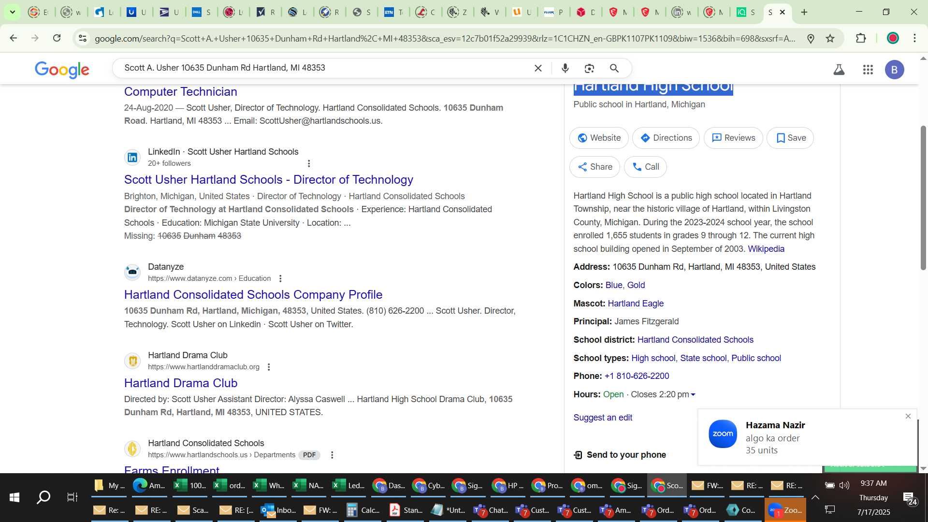Open the Computer Technician result title
Image resolution: width=928 pixels, height=522 pixels.
click(x=181, y=91)
